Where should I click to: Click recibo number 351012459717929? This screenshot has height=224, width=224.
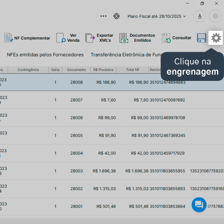click(x=167, y=153)
